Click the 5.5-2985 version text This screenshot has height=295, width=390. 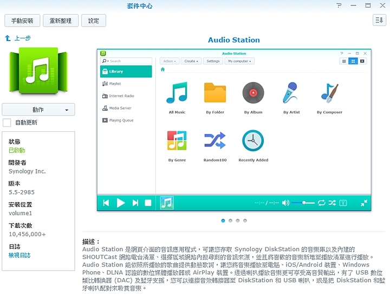click(x=22, y=192)
